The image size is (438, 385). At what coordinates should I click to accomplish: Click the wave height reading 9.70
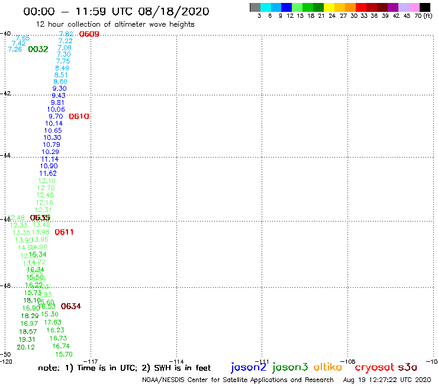pos(56,116)
